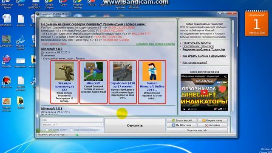Open the Новый точечн image icon on desktop
This screenshot has height=153, width=272.
[x=7, y=105]
